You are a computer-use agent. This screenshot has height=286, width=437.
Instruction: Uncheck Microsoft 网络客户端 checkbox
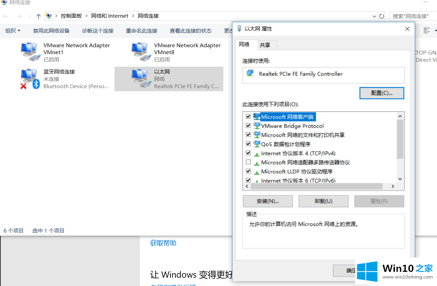[x=248, y=116]
